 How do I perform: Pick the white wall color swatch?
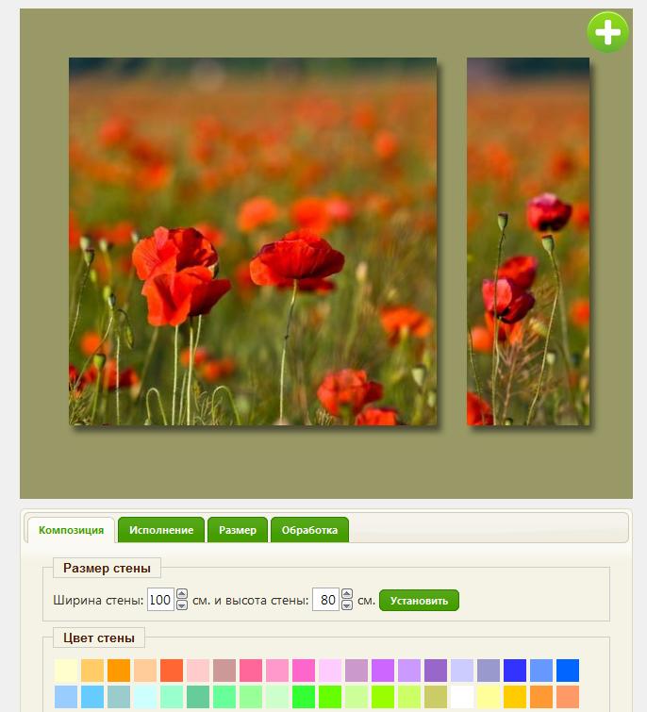click(462, 697)
